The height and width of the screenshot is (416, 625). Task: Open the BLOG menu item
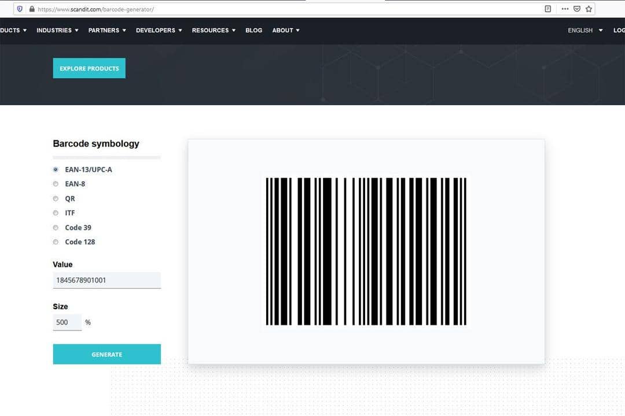(x=253, y=30)
